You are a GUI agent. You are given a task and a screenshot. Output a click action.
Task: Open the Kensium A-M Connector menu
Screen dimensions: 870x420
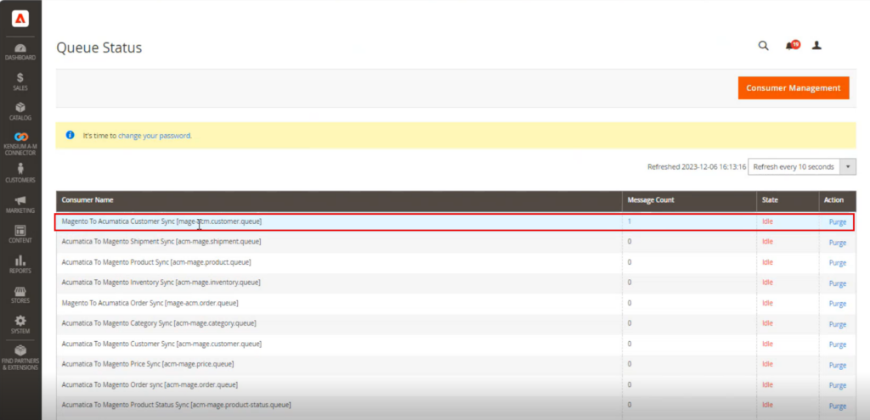[20, 144]
